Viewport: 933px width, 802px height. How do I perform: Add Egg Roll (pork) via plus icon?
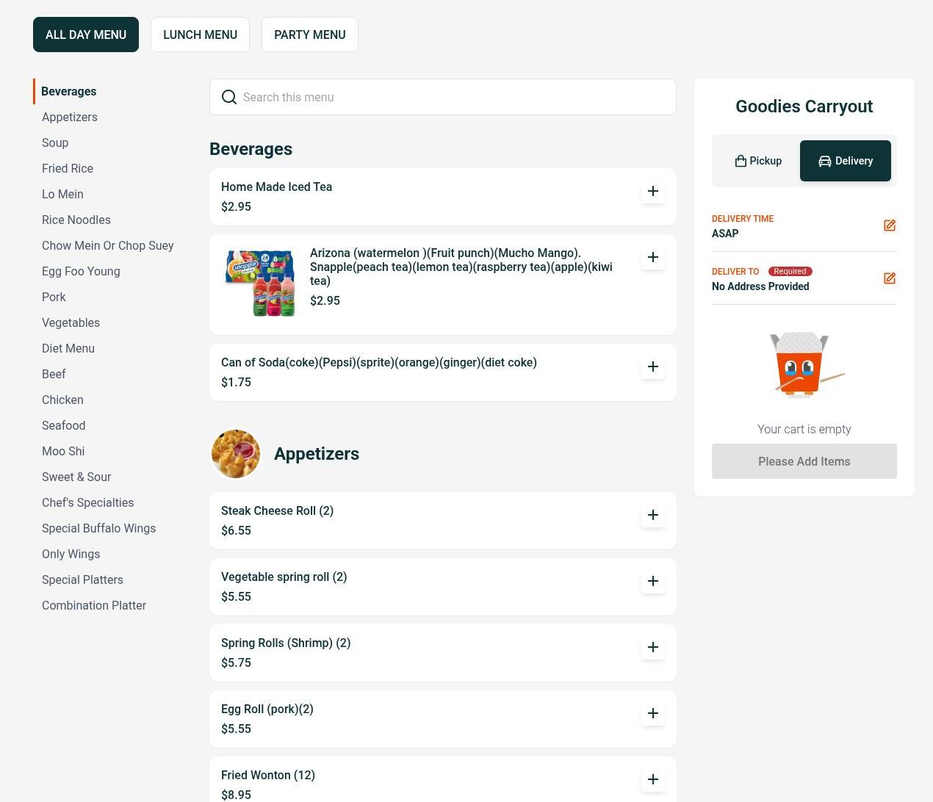pos(652,714)
